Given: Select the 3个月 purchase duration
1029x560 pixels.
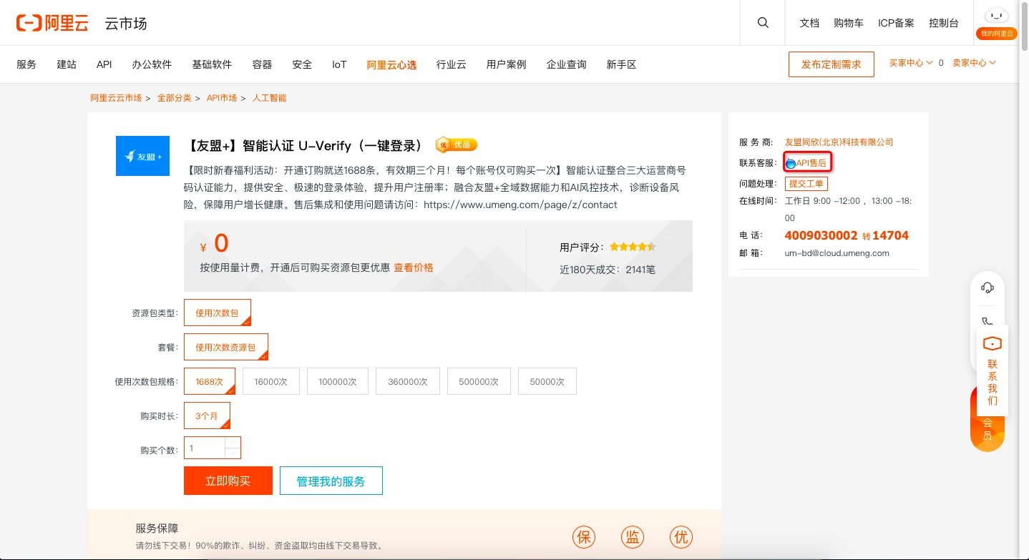Looking at the screenshot, I should pos(207,416).
